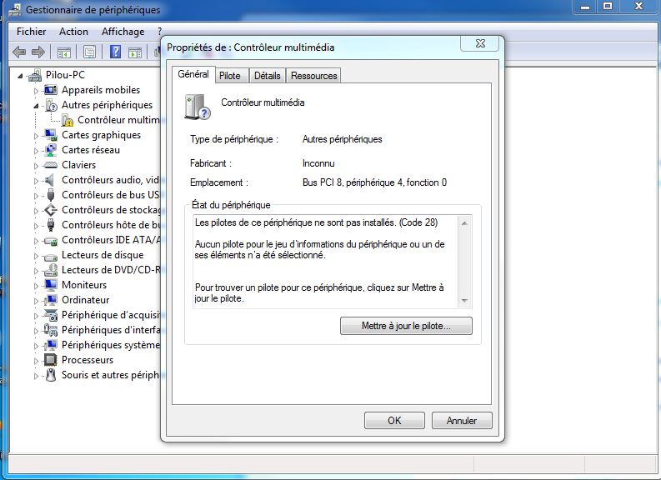Expand the Claviers node

pyautogui.click(x=36, y=166)
